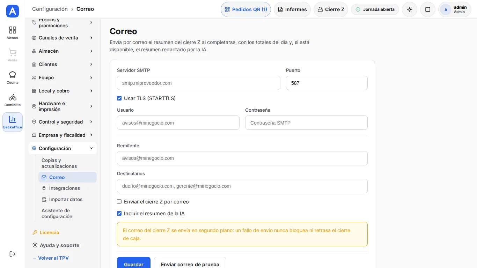
Task: Open the Venta cart icon
Action: click(13, 55)
